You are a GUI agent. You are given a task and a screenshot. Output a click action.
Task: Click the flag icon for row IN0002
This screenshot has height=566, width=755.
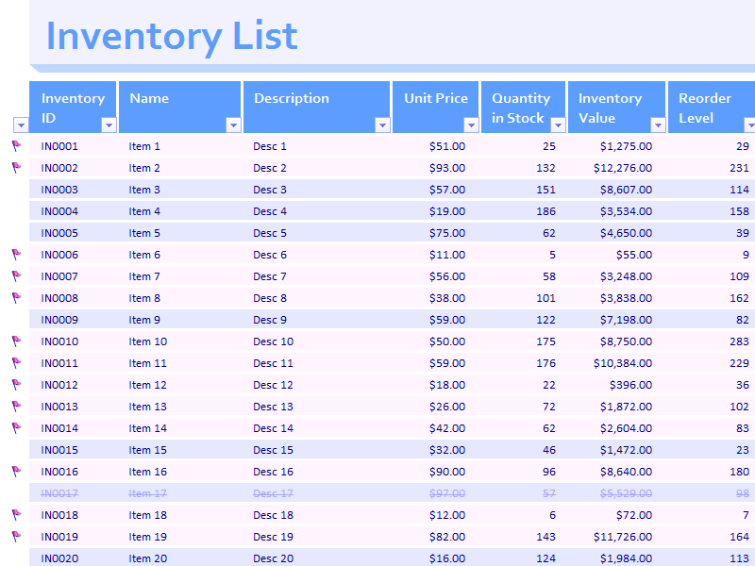tap(14, 168)
